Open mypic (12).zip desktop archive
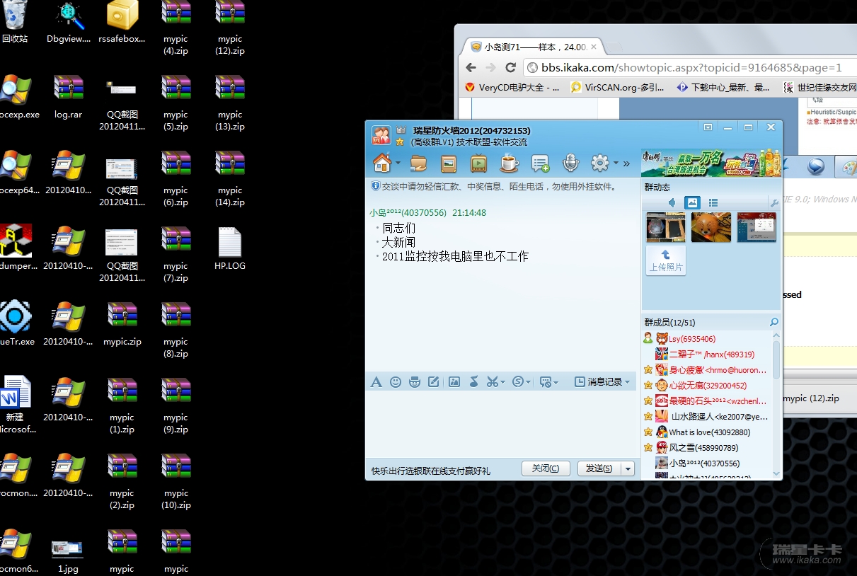The width and height of the screenshot is (857, 576). (230, 28)
